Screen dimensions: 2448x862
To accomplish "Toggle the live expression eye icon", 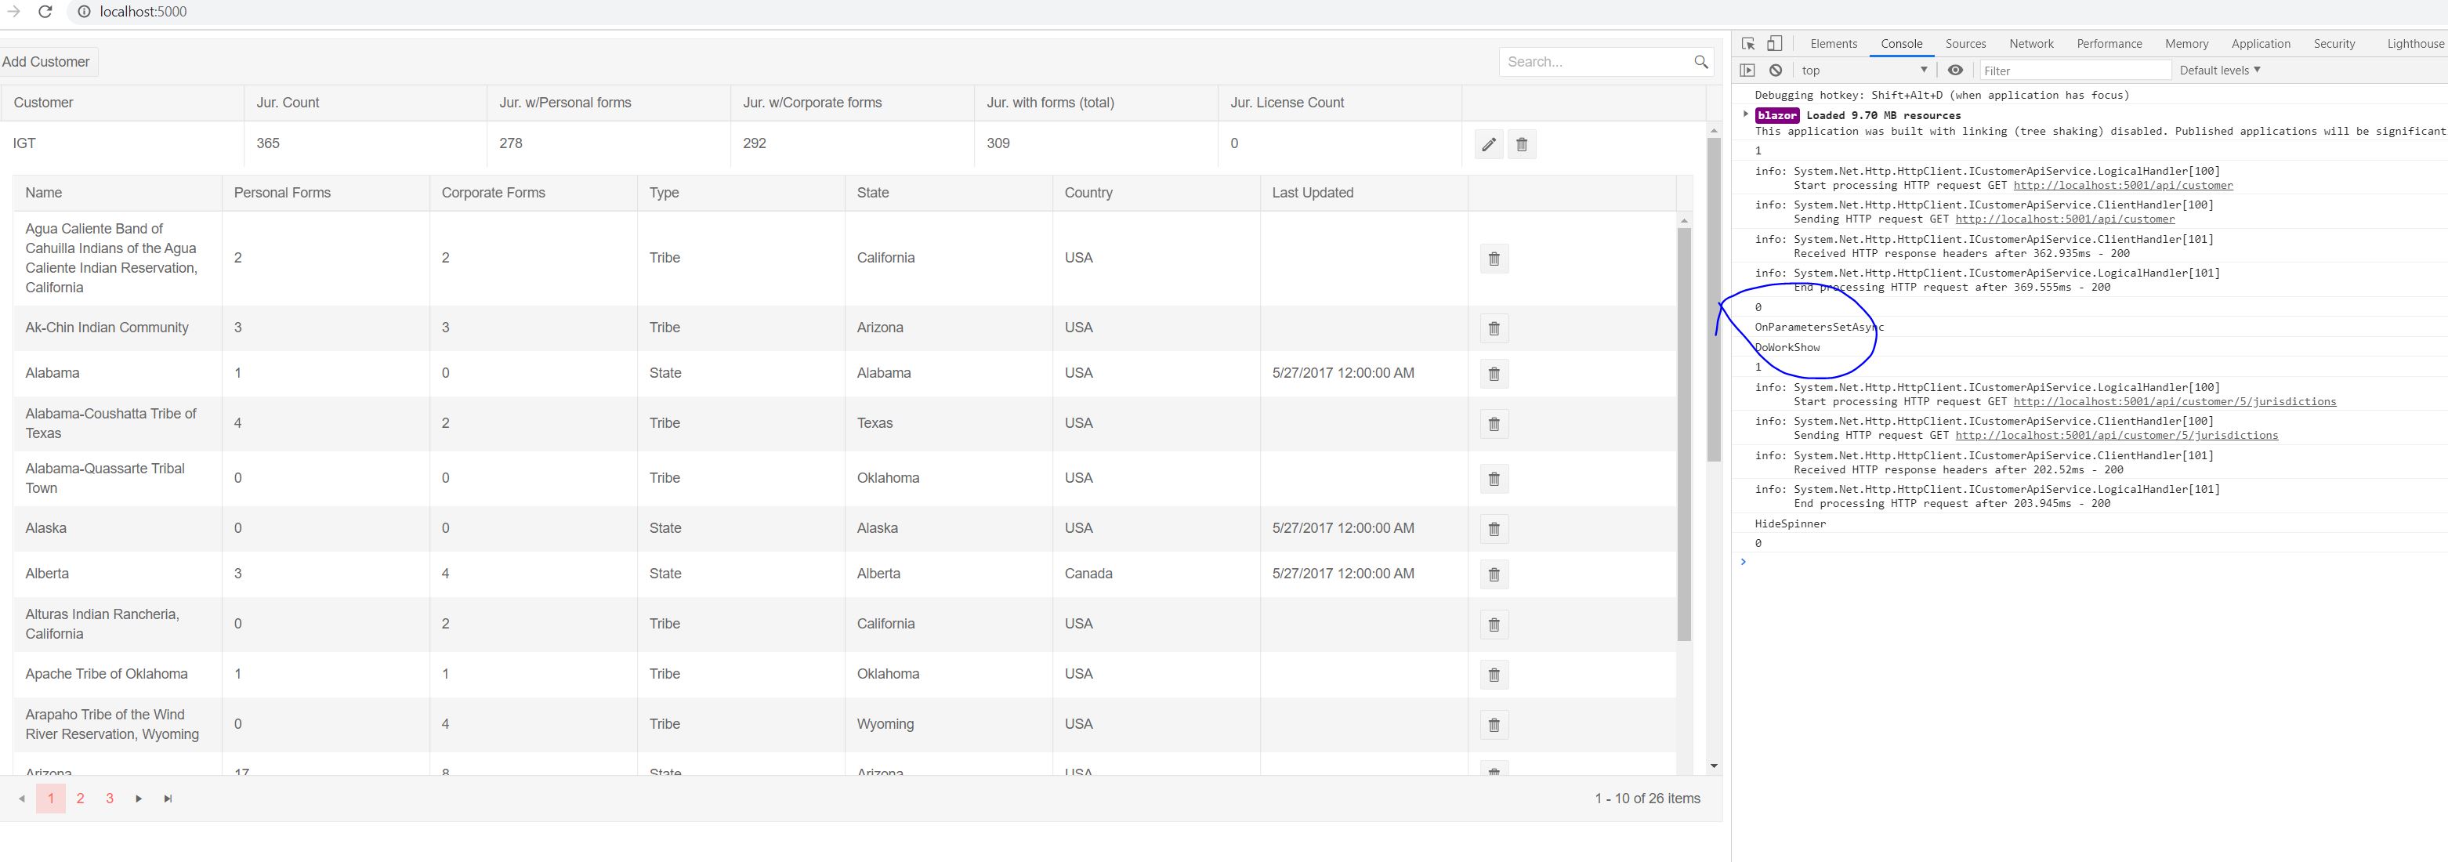I will 1955,71.
